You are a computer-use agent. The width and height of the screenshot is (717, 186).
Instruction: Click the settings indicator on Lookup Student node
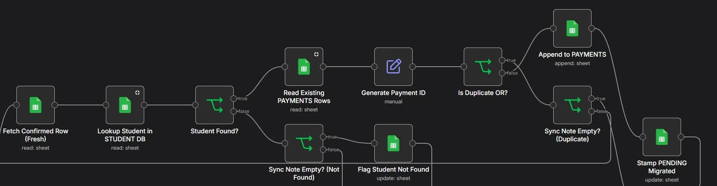click(137, 93)
